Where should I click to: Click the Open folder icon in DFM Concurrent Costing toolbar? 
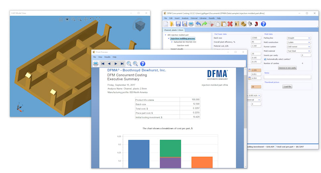tap(172, 24)
